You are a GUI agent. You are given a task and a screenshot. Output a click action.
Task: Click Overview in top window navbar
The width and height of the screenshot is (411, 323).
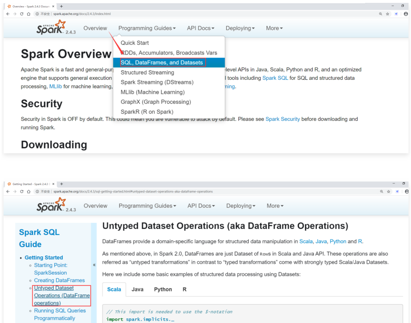pyautogui.click(x=95, y=28)
